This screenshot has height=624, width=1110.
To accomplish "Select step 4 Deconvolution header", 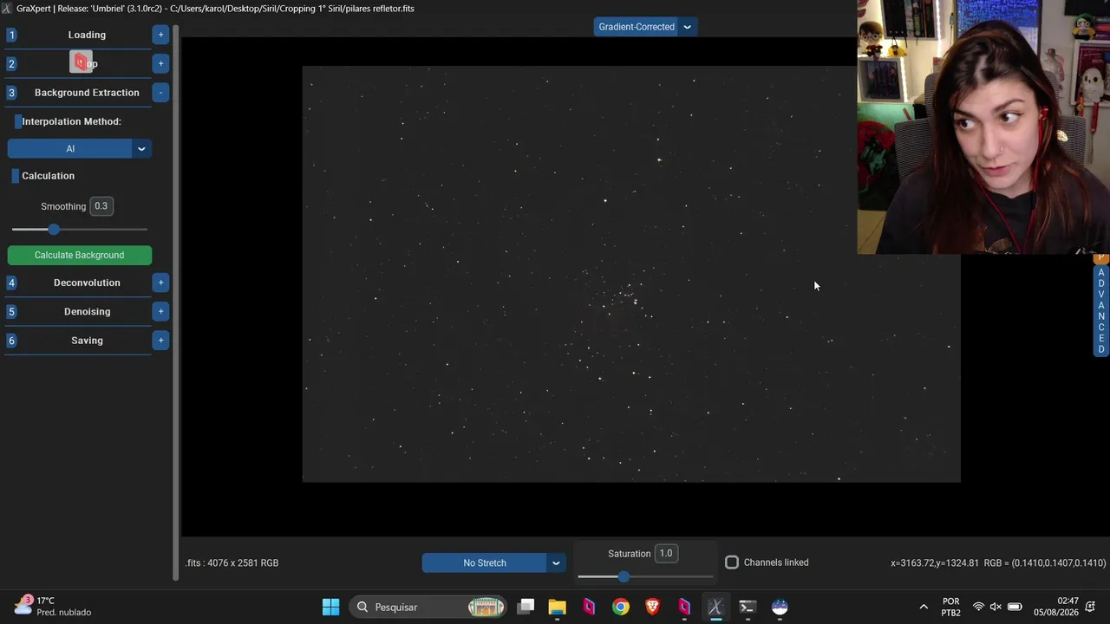I will tap(87, 283).
